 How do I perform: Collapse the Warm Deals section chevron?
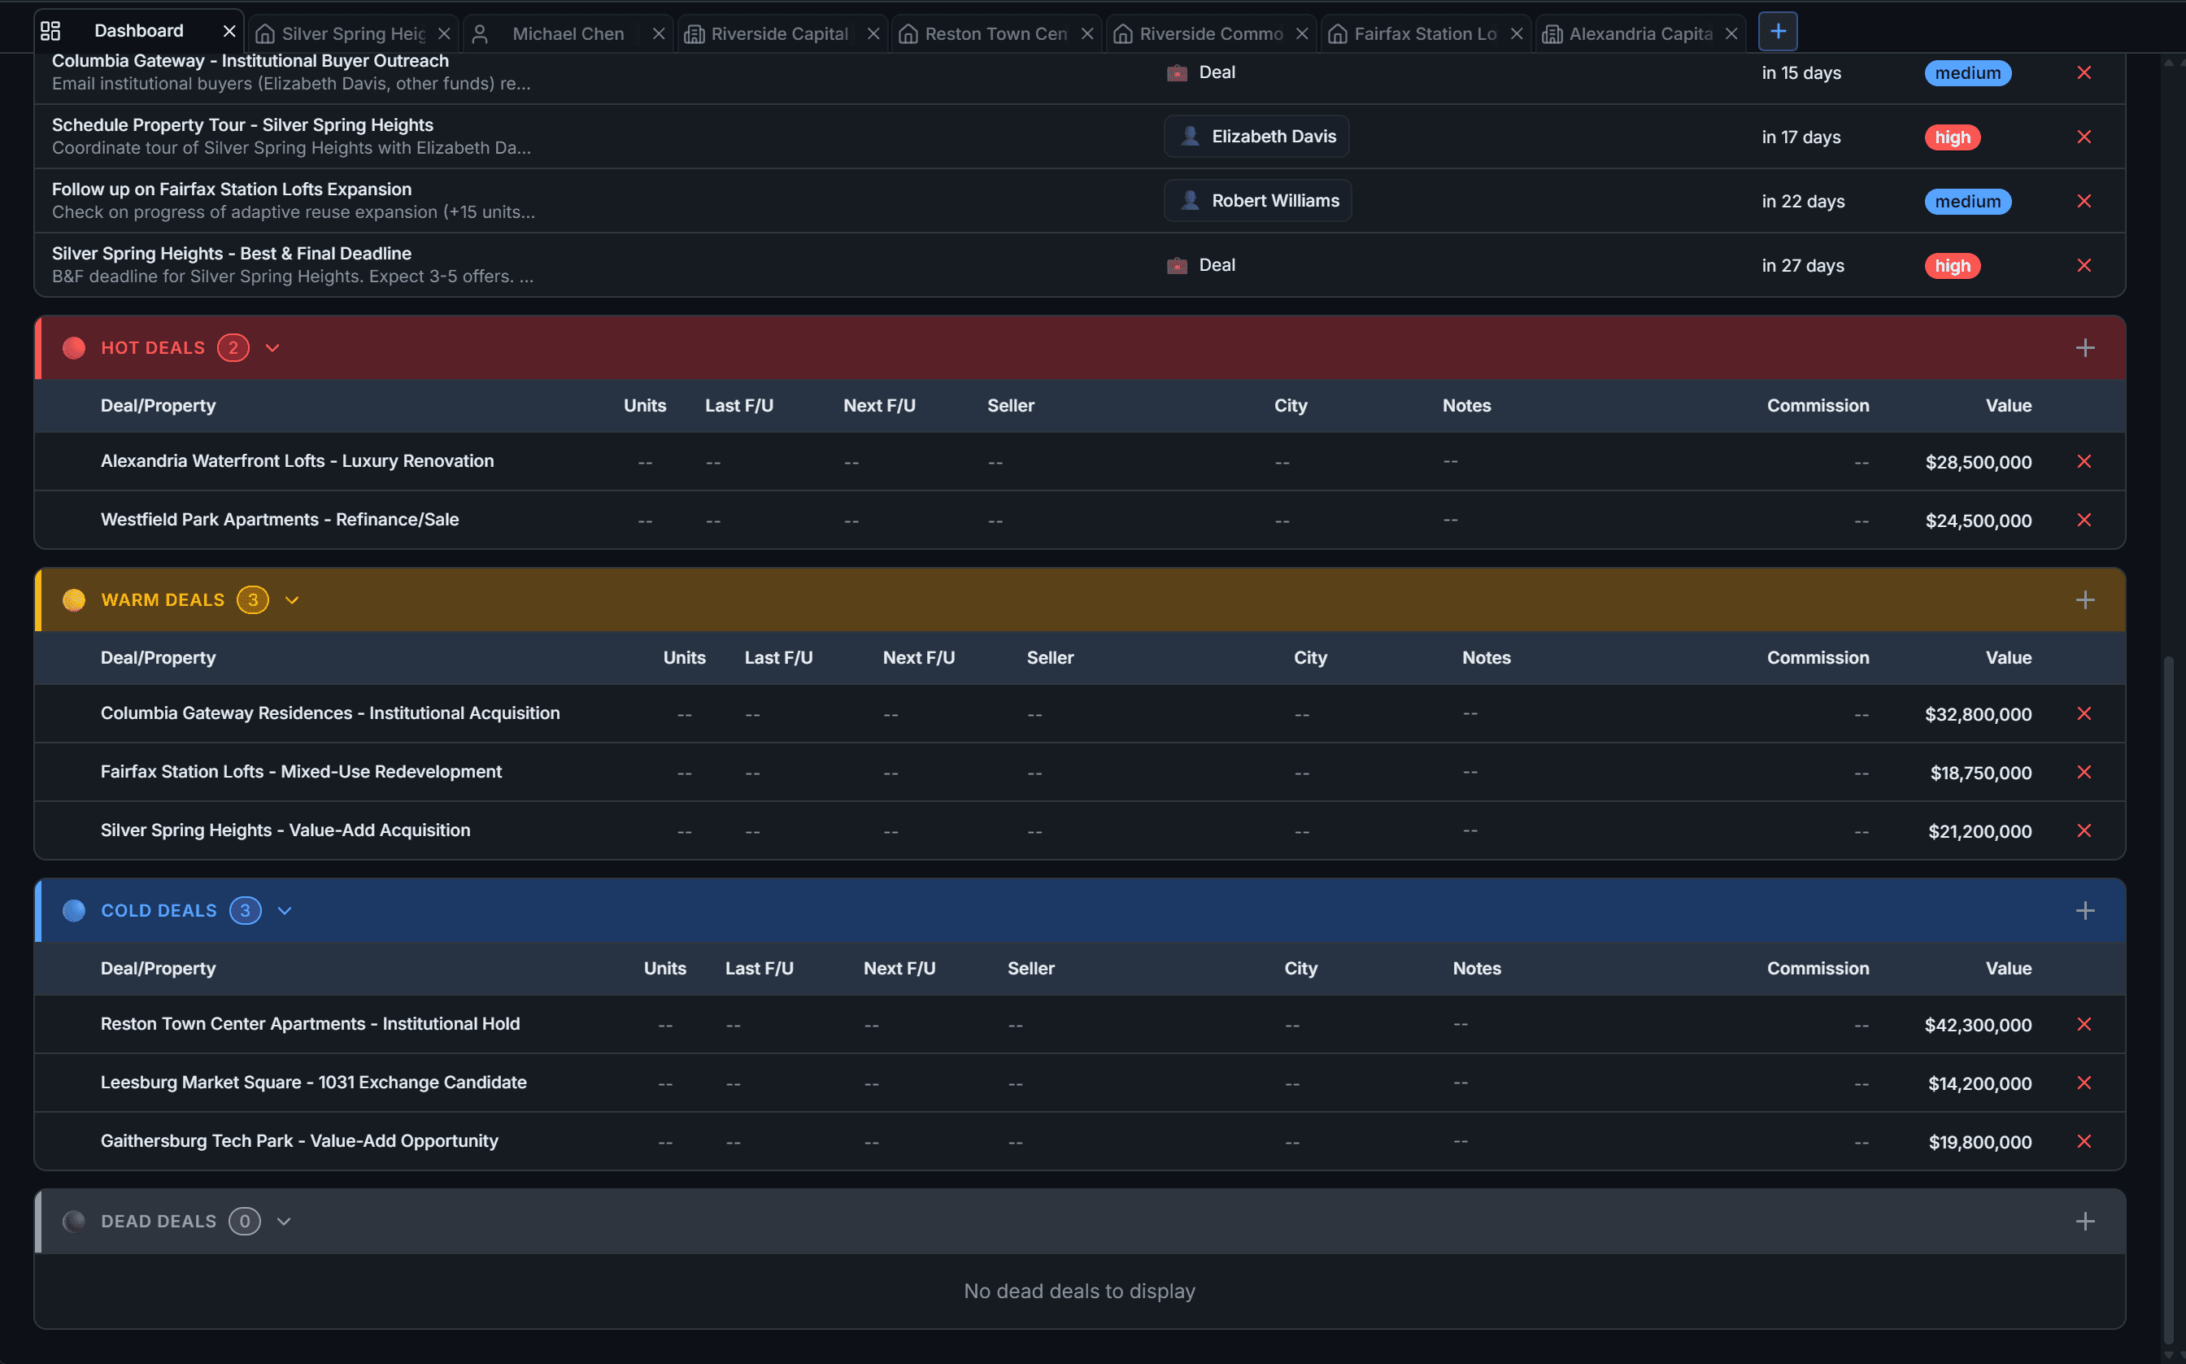291,600
